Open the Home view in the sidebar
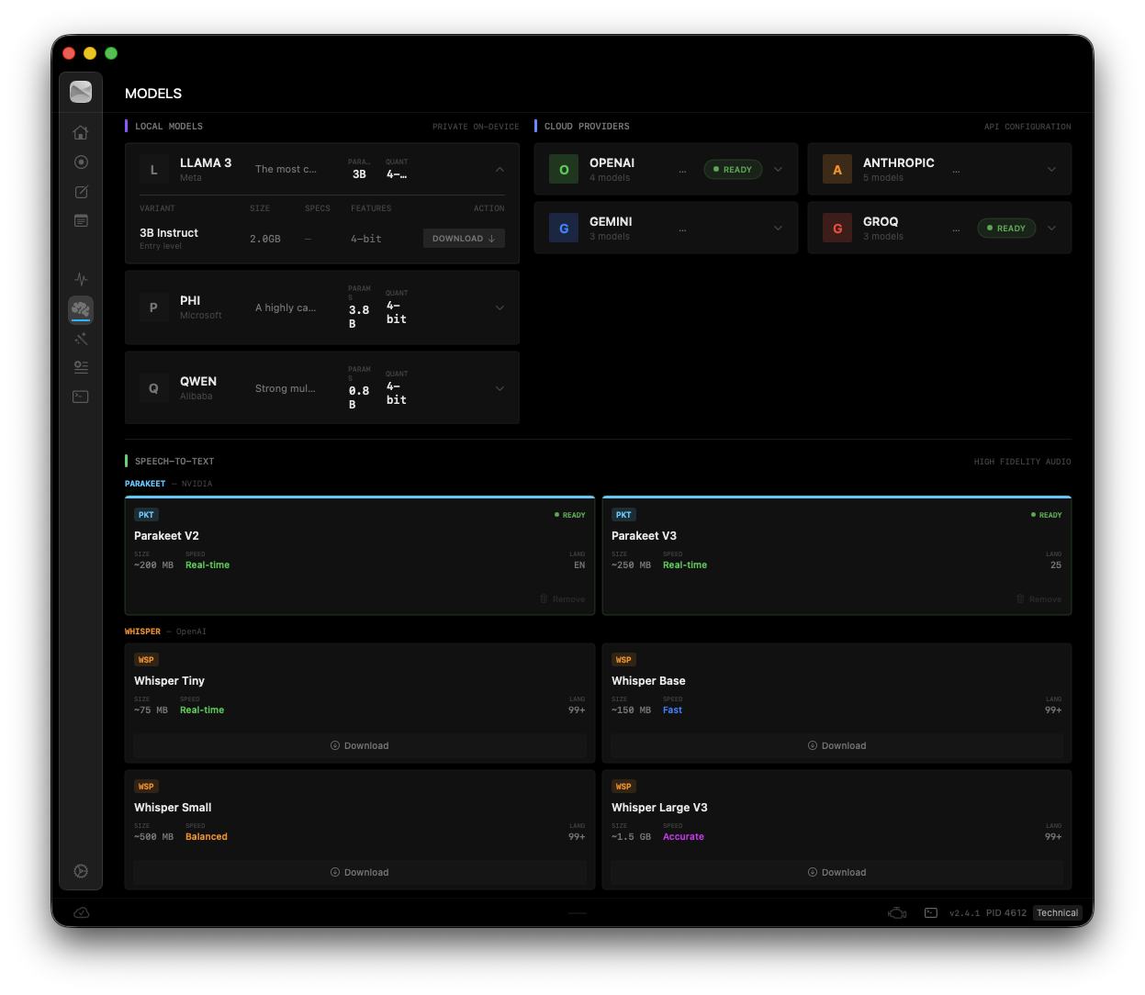Image resolution: width=1145 pixels, height=995 pixels. coord(81,132)
